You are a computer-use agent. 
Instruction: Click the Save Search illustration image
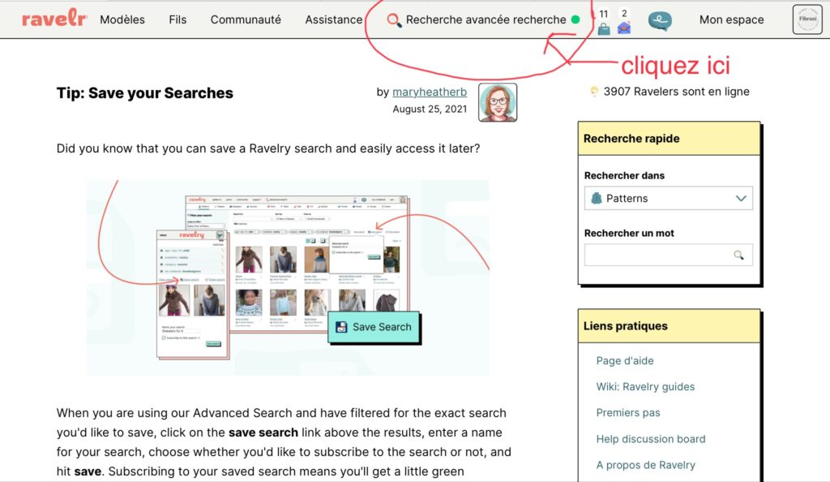coord(288,278)
